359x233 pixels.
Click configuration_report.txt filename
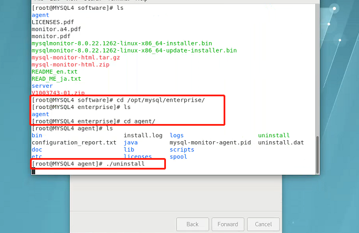[74, 142]
